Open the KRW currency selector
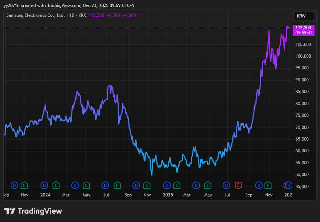320x222 pixels. point(304,16)
